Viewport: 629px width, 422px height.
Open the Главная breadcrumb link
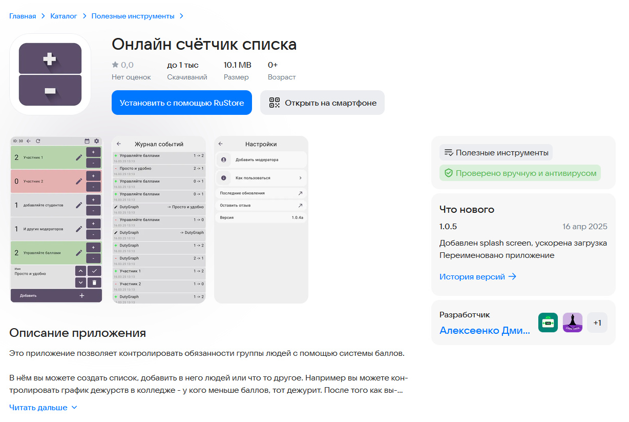coord(23,16)
